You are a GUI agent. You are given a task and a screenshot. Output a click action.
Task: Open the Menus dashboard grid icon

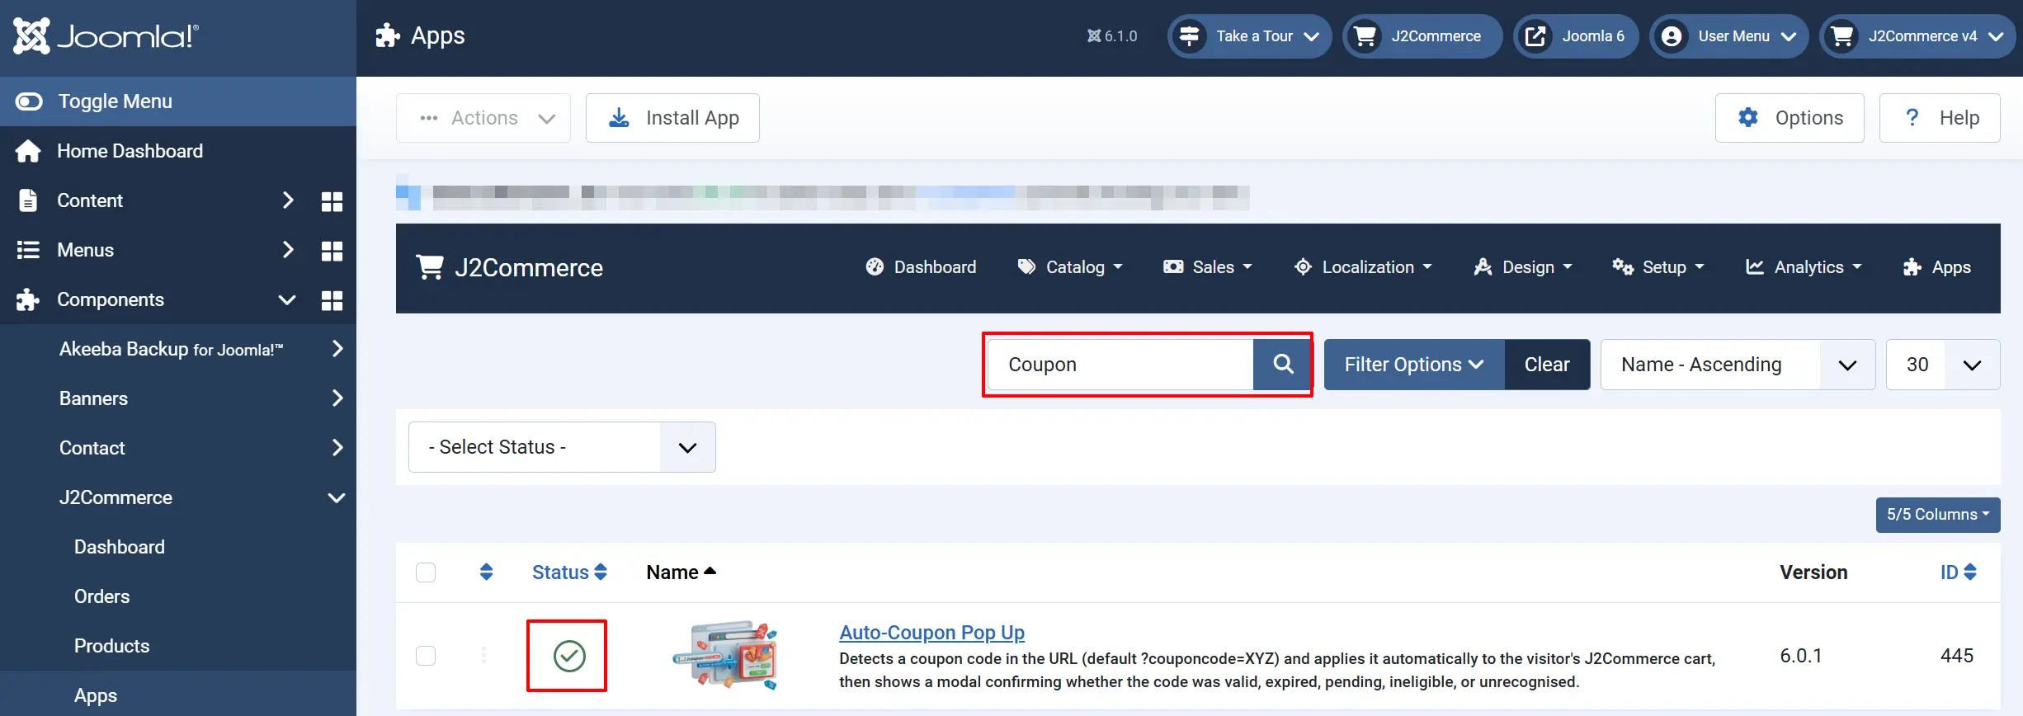(x=332, y=251)
